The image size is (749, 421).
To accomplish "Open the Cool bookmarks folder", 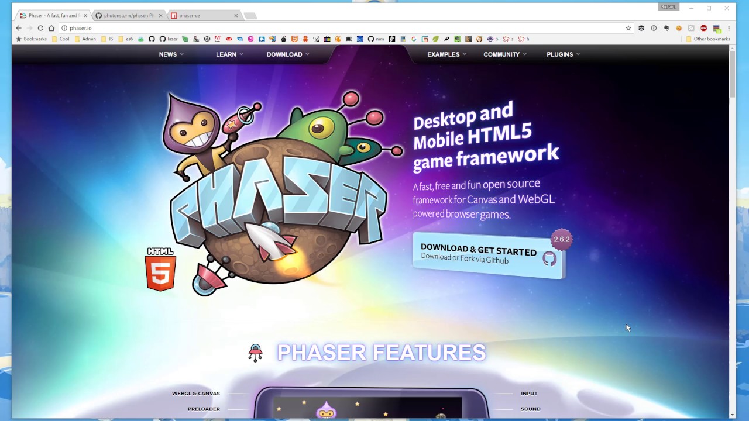I will click(61, 39).
